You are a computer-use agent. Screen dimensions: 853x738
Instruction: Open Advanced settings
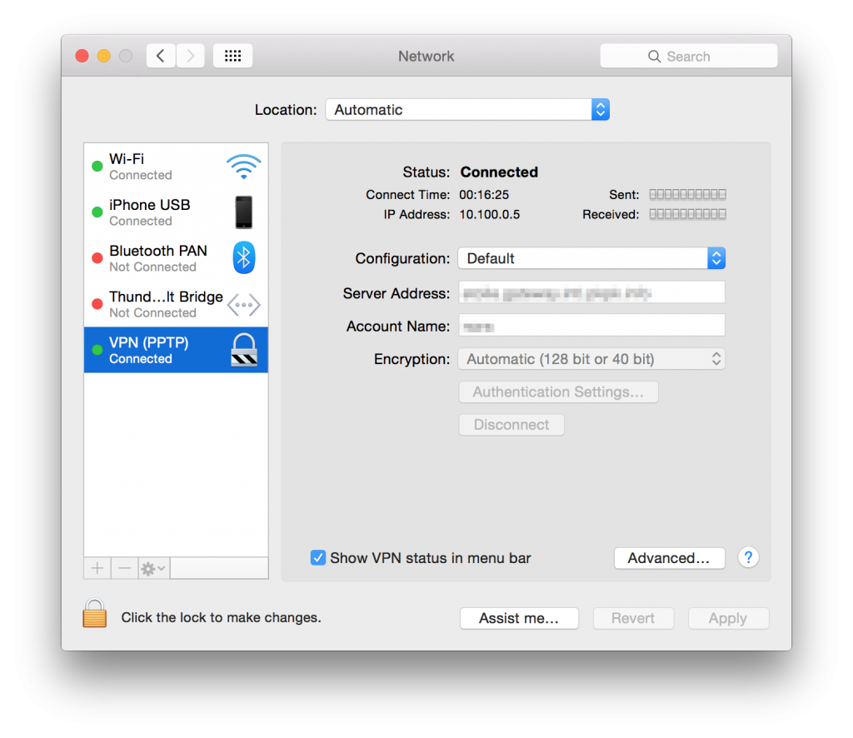[x=669, y=559]
